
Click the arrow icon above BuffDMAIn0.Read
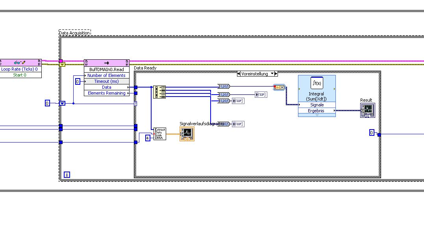107,63
